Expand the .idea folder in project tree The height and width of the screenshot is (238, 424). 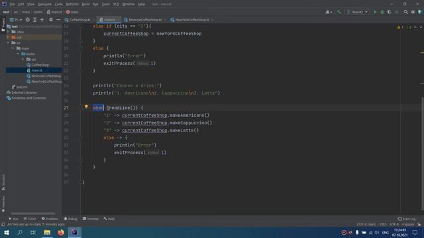point(8,32)
